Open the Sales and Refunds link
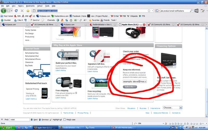The width and height of the screenshot is (208, 130). click(161, 113)
